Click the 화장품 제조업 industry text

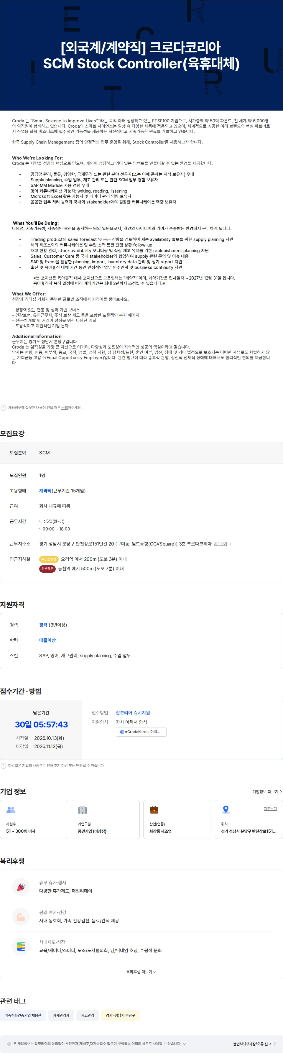[160, 831]
